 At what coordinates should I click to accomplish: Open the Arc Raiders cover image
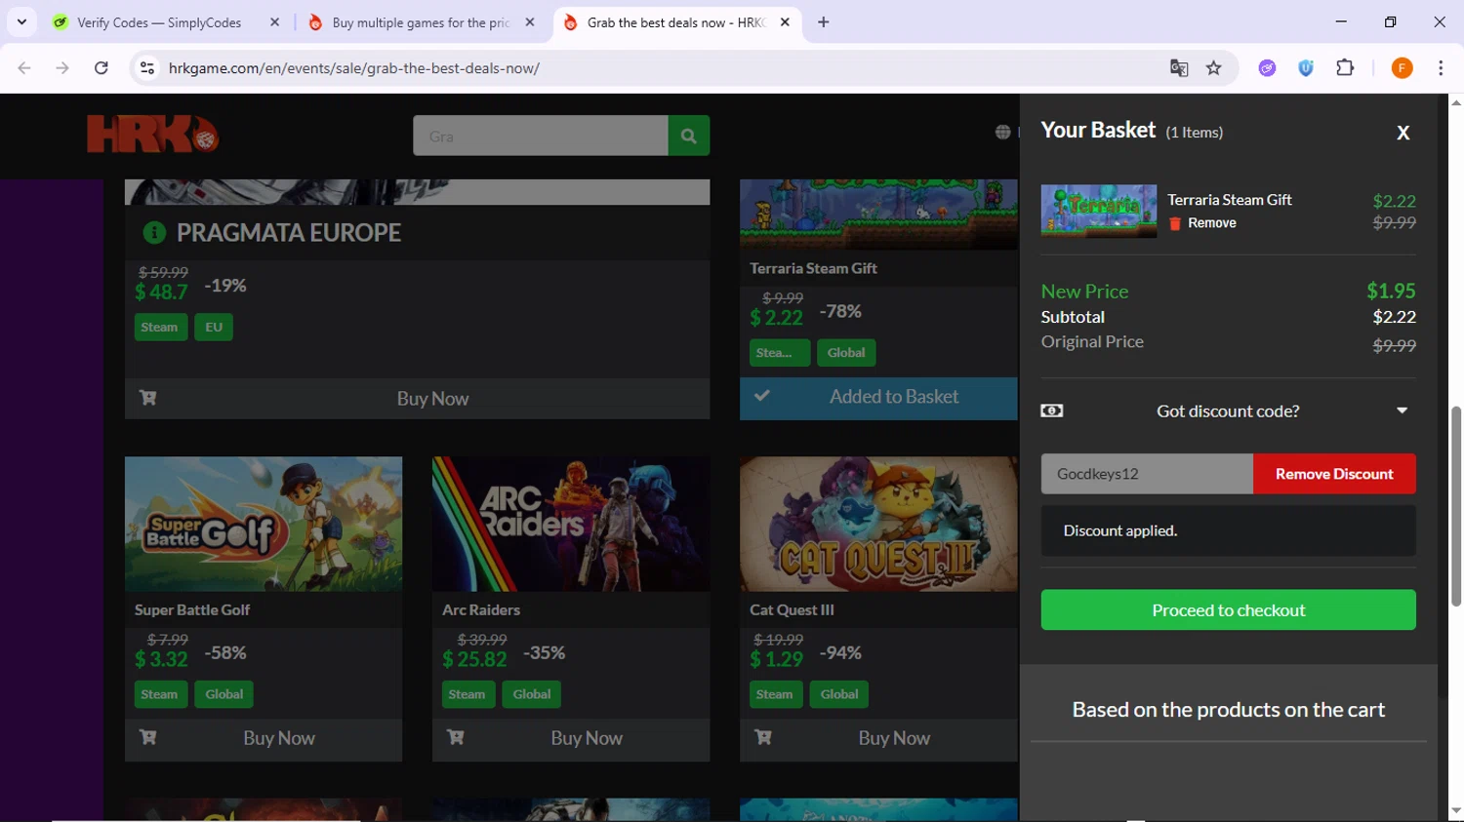click(x=571, y=524)
